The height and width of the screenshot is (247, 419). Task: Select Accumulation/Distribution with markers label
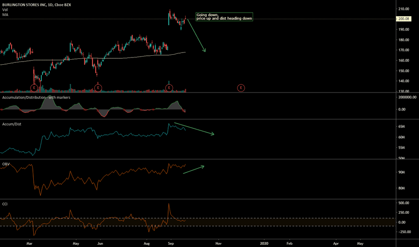coord(36,97)
